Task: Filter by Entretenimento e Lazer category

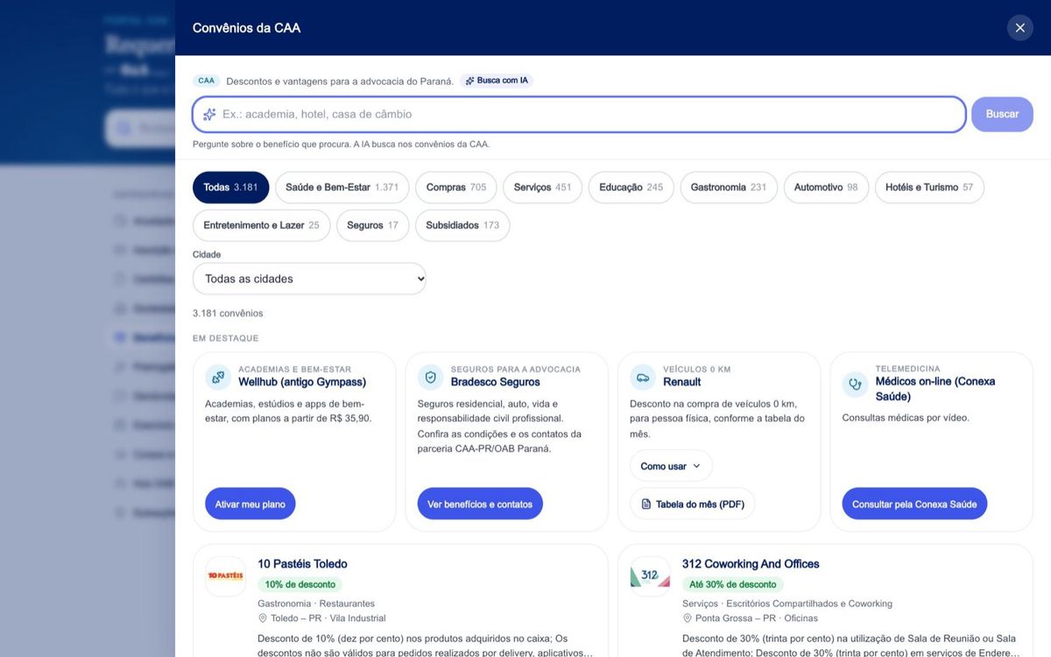Action: click(261, 225)
